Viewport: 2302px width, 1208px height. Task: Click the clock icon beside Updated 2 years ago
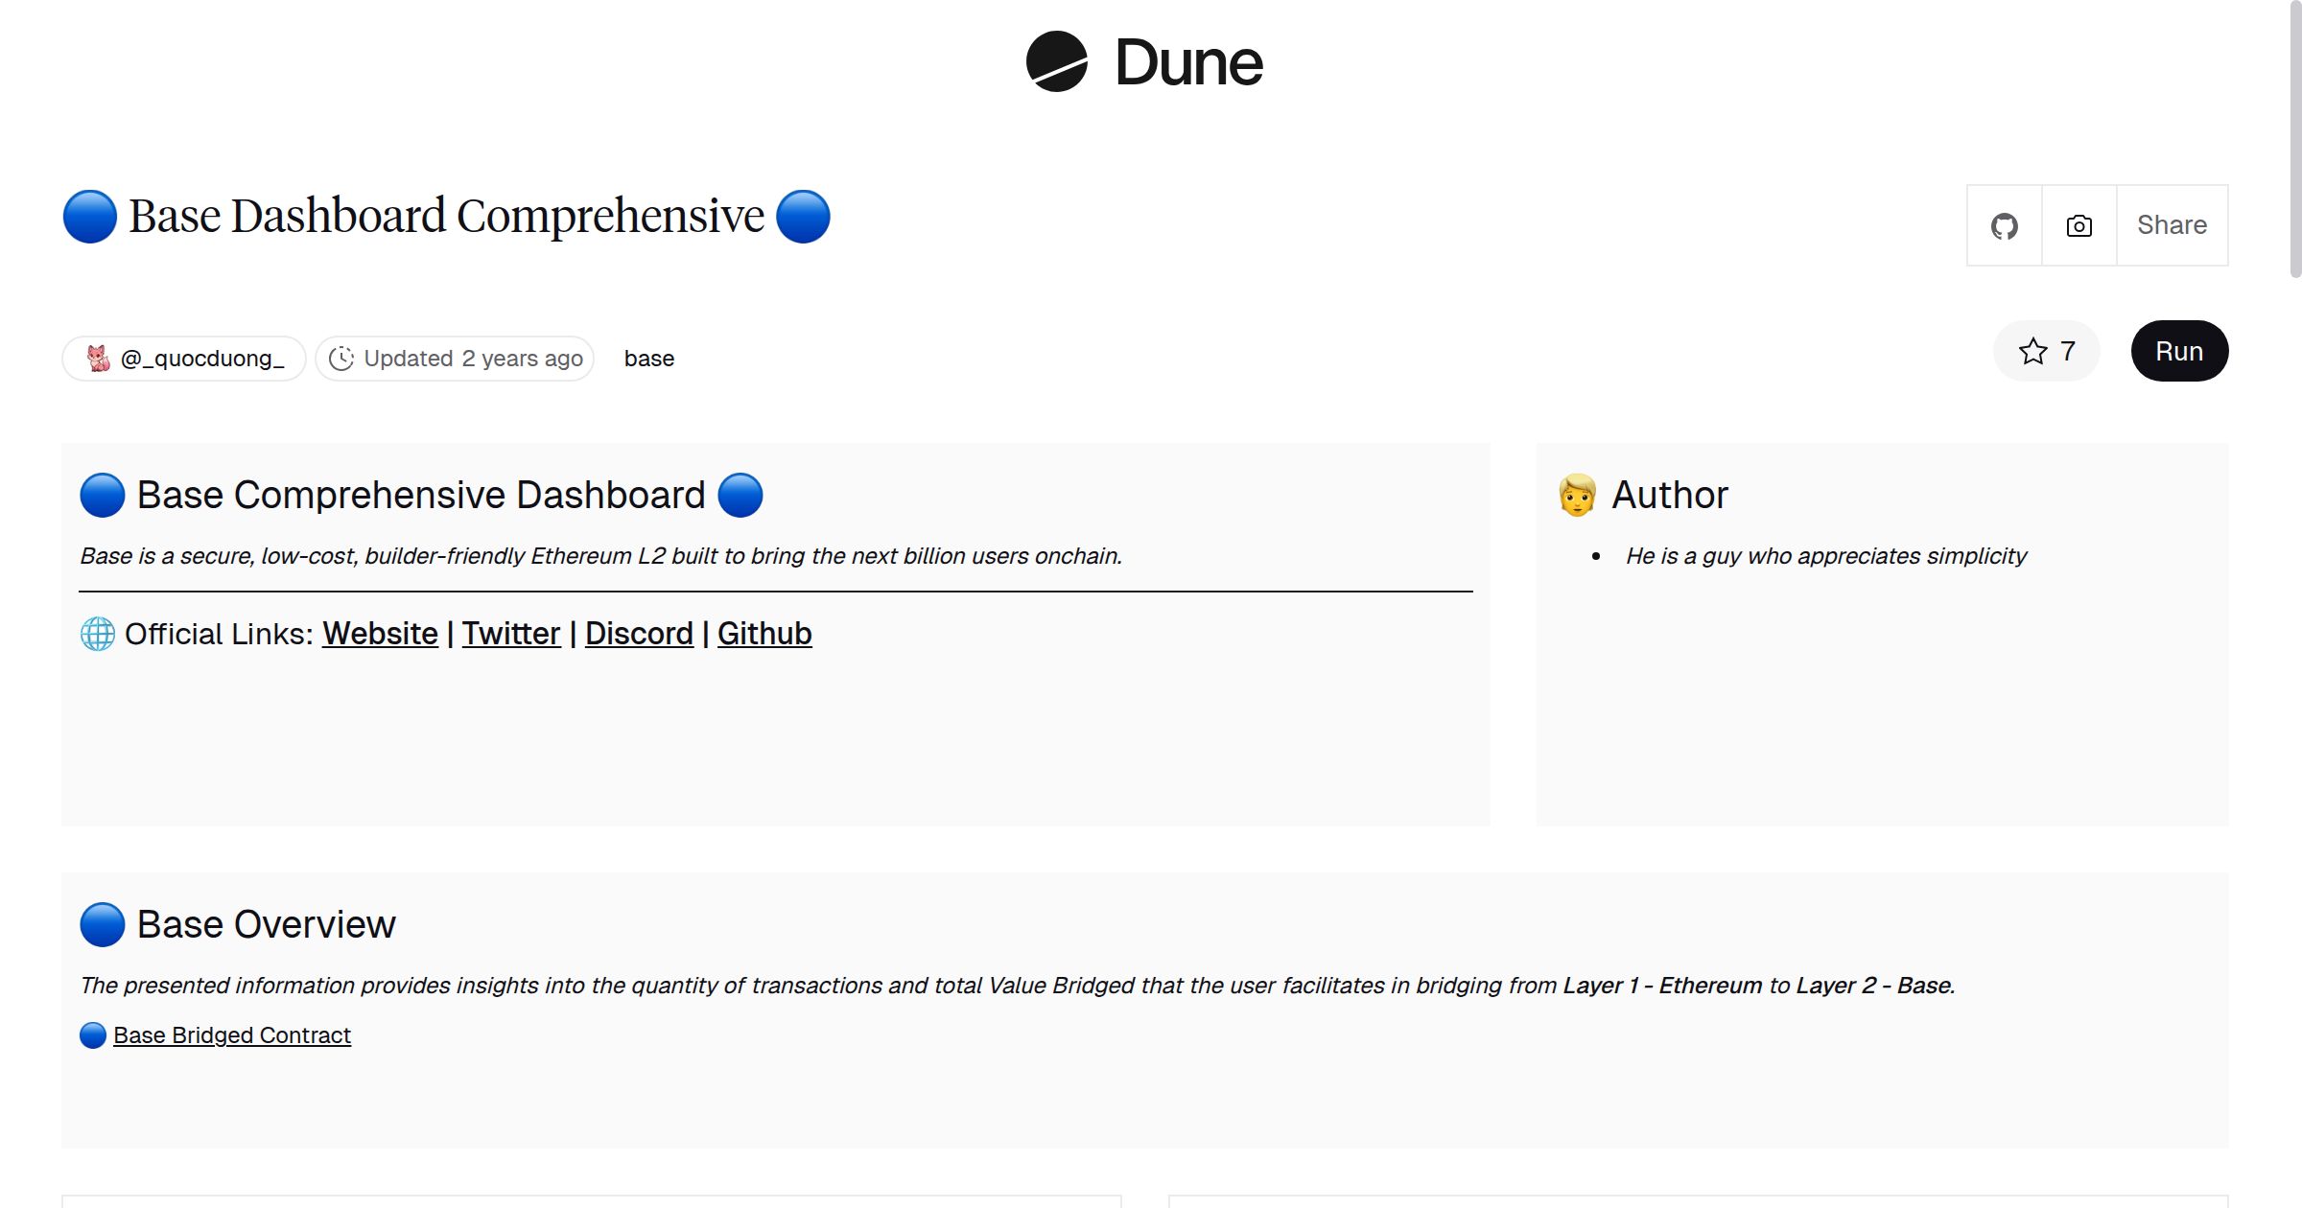point(343,358)
